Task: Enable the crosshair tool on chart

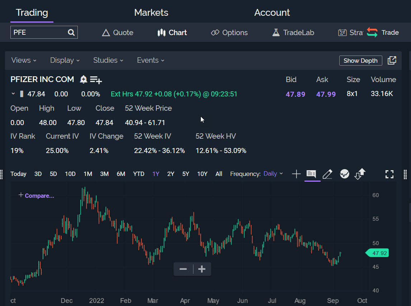Action: point(296,174)
